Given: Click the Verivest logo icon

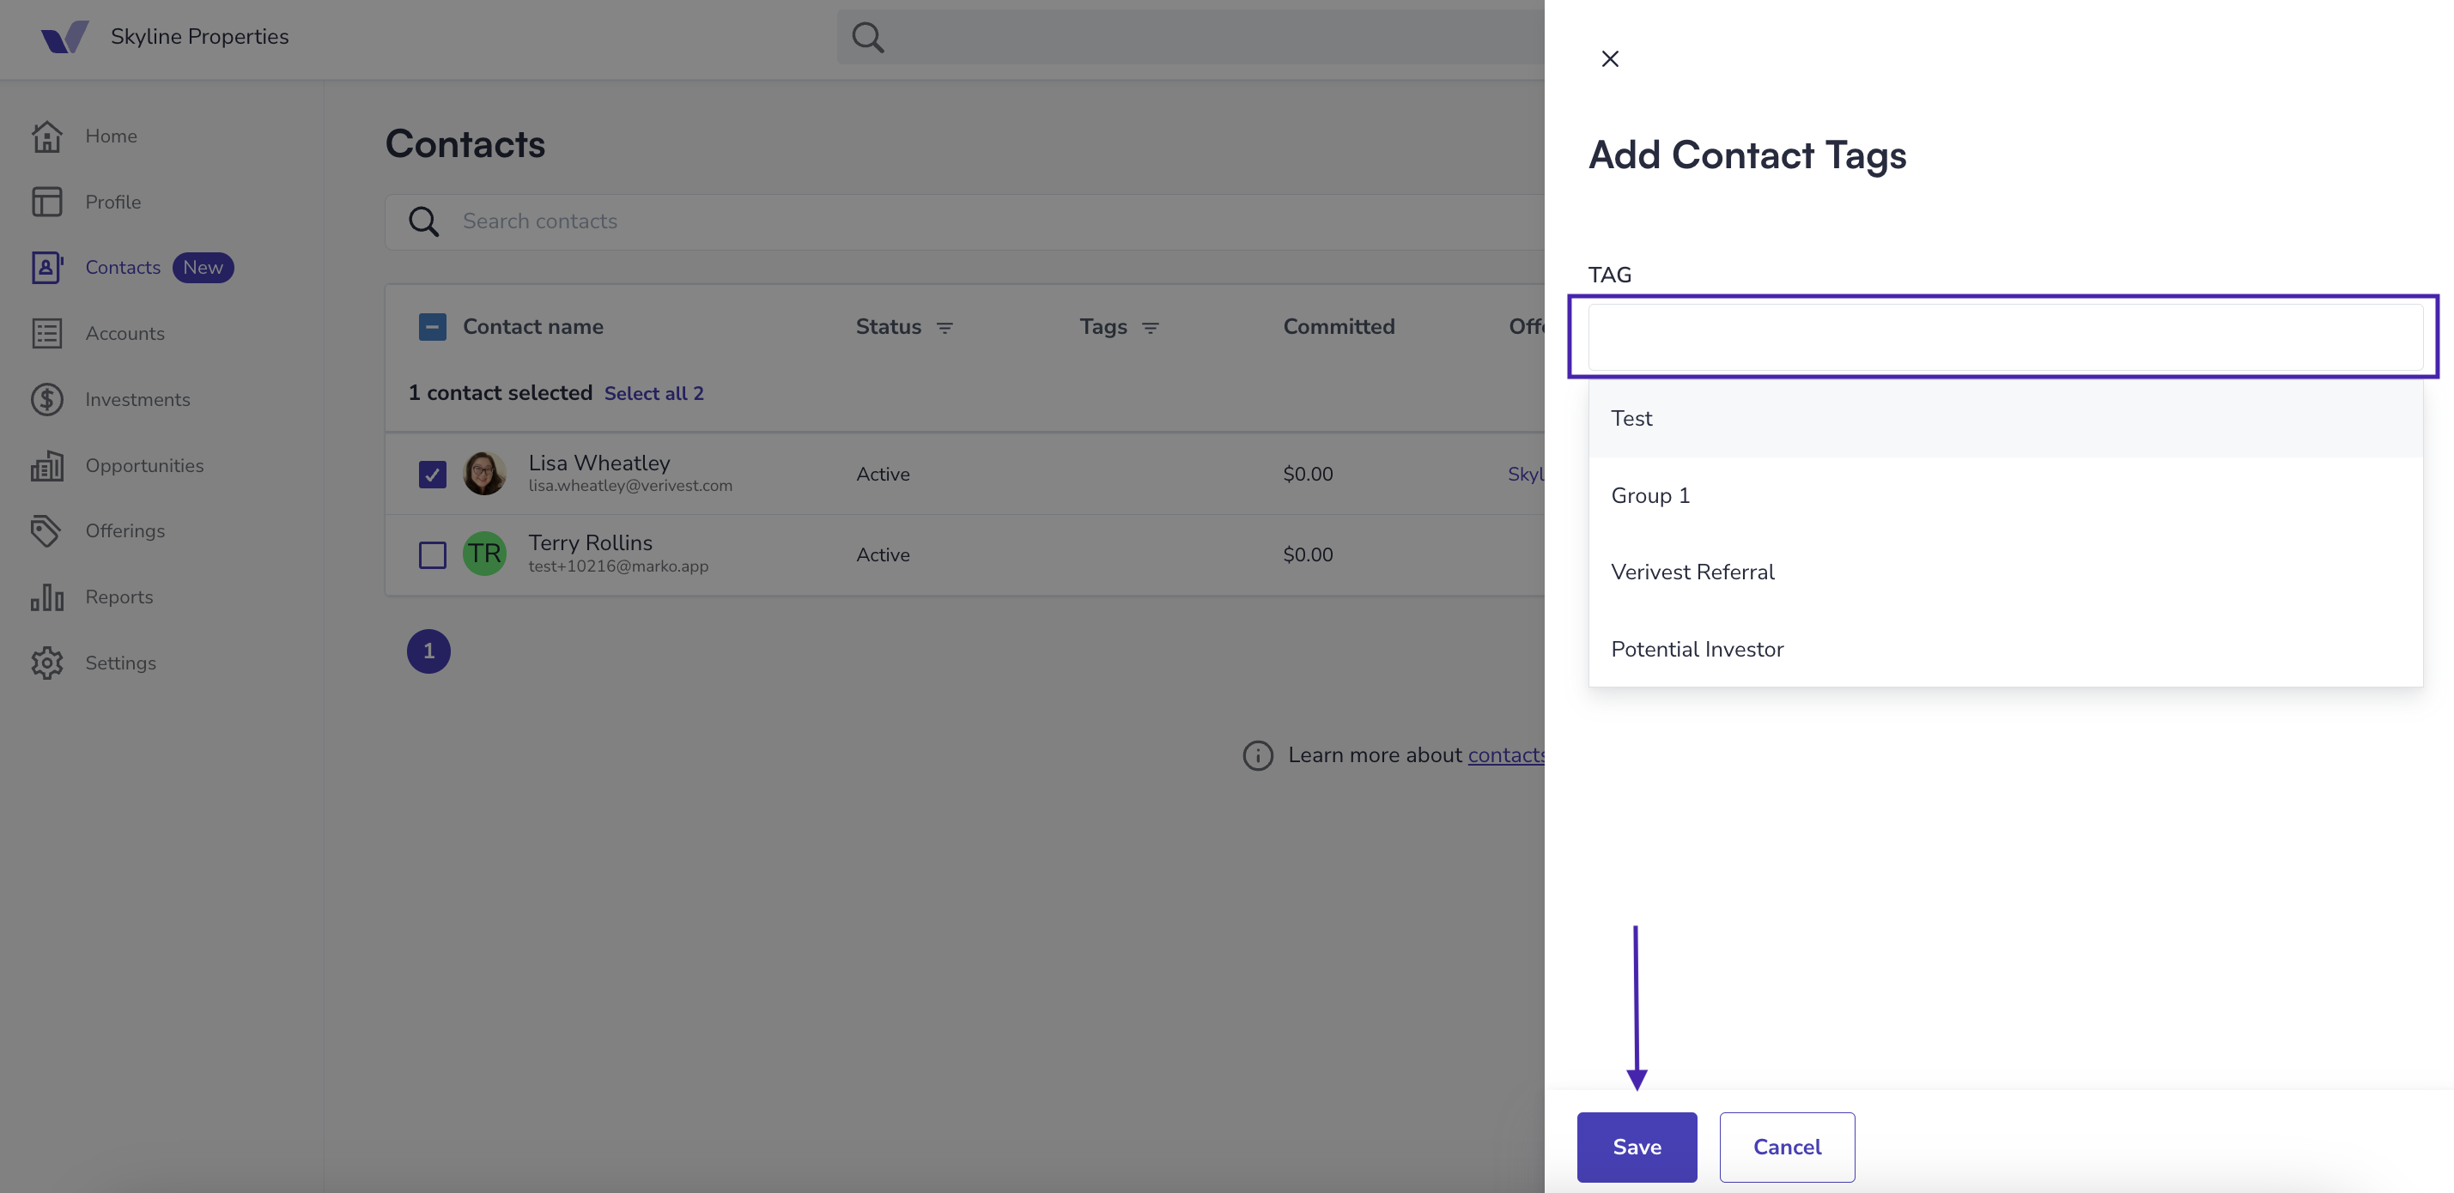Looking at the screenshot, I should pyautogui.click(x=64, y=37).
